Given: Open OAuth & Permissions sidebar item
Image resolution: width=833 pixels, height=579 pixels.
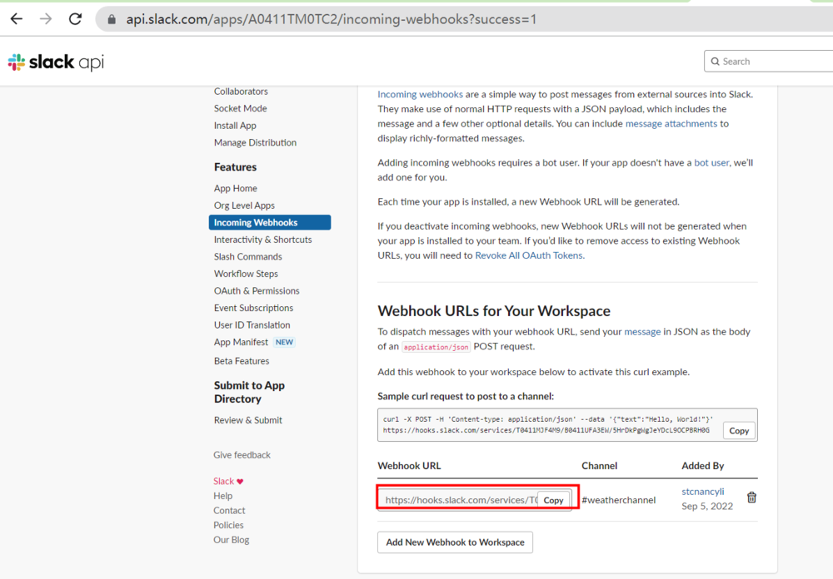Looking at the screenshot, I should tap(257, 291).
